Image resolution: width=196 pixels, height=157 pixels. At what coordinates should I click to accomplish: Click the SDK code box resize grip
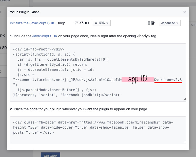point(185,99)
